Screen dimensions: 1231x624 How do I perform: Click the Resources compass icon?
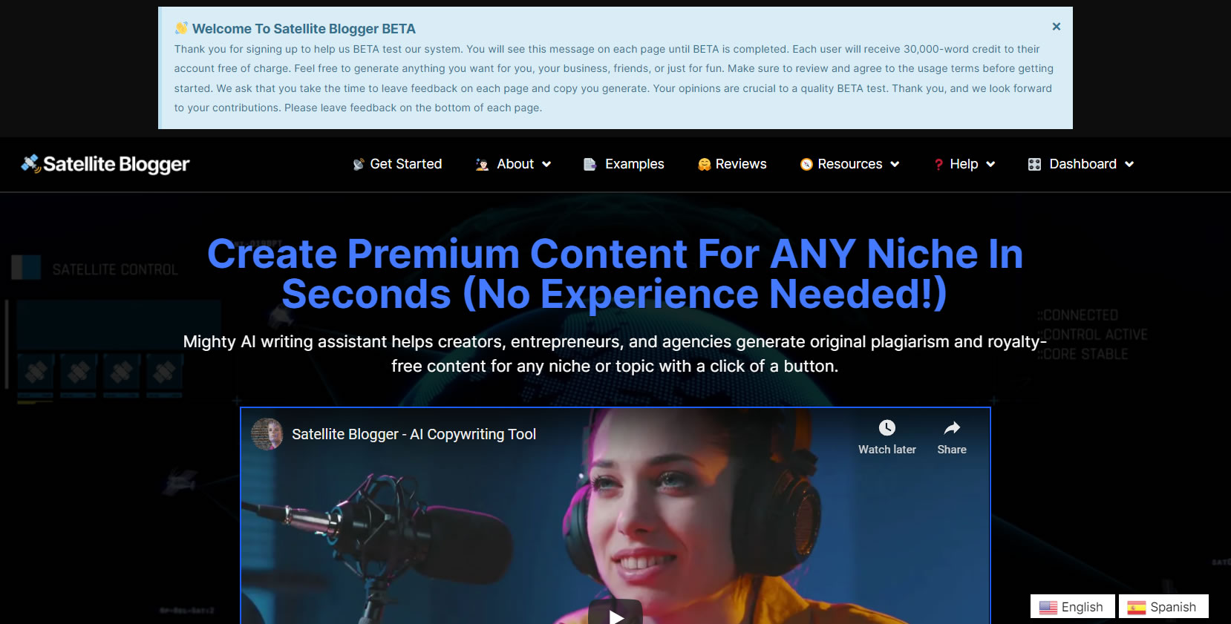click(806, 164)
